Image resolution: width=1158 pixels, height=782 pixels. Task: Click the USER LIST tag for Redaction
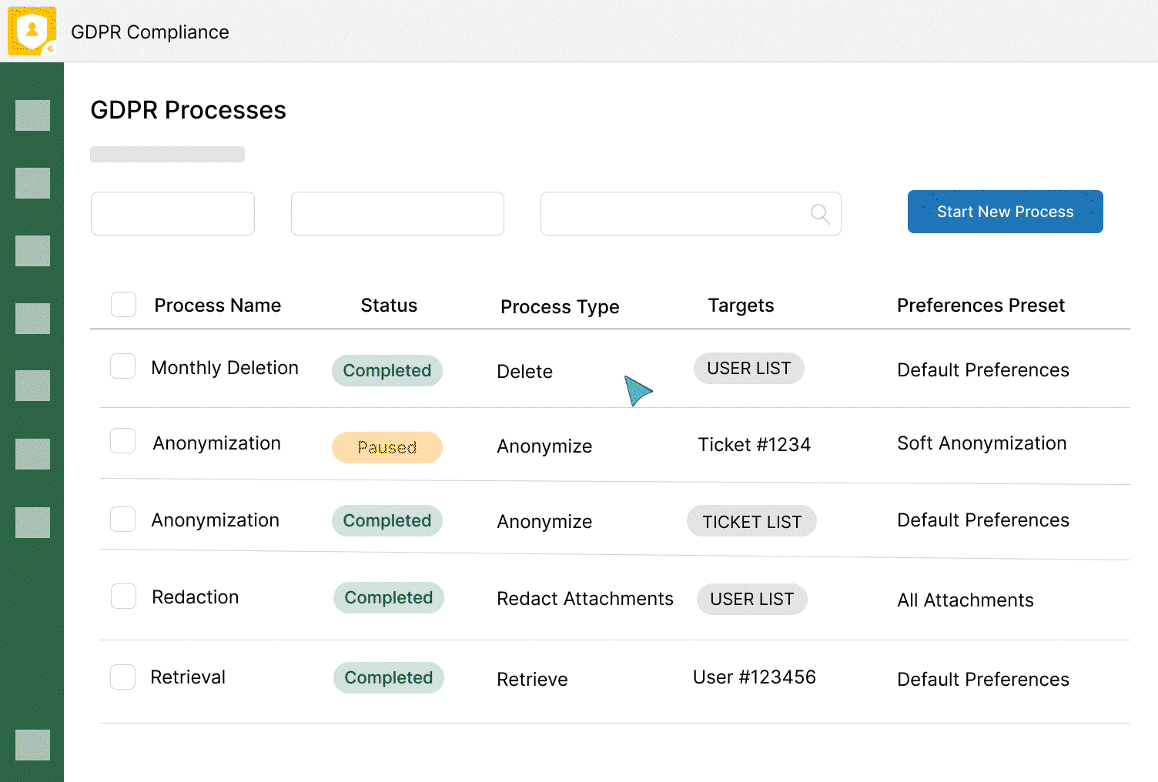click(x=751, y=600)
